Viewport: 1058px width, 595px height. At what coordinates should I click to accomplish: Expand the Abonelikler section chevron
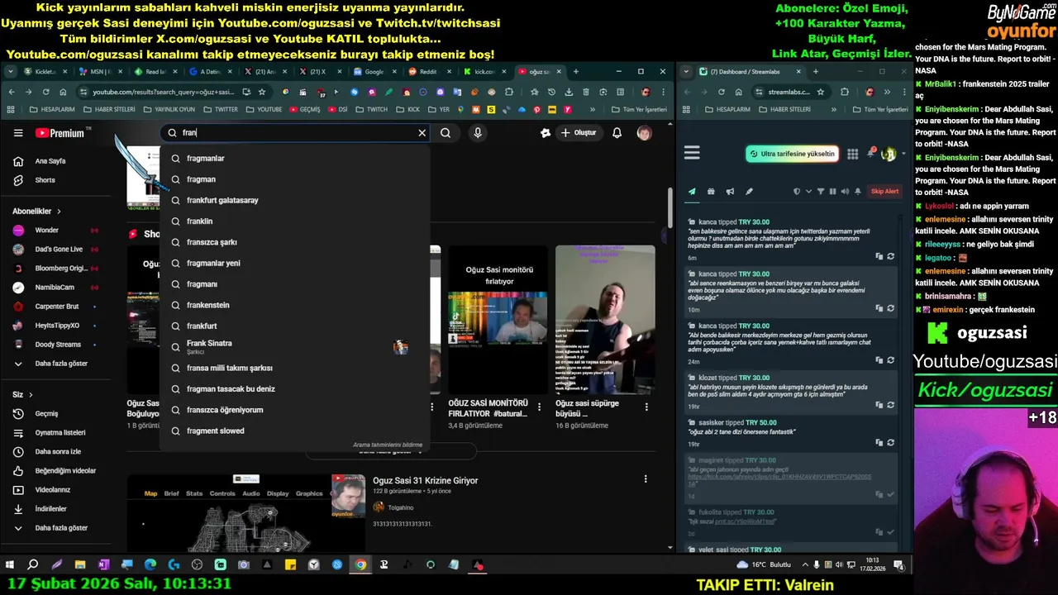coord(59,212)
